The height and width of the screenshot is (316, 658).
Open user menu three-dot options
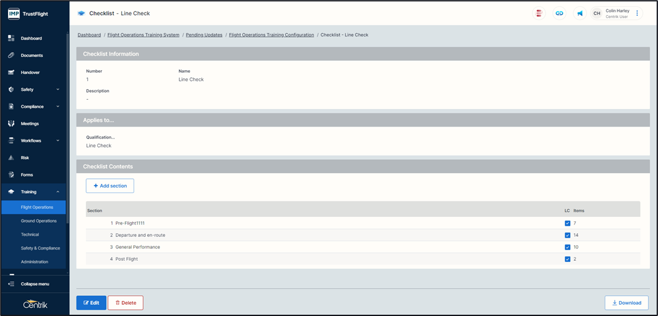click(x=637, y=13)
